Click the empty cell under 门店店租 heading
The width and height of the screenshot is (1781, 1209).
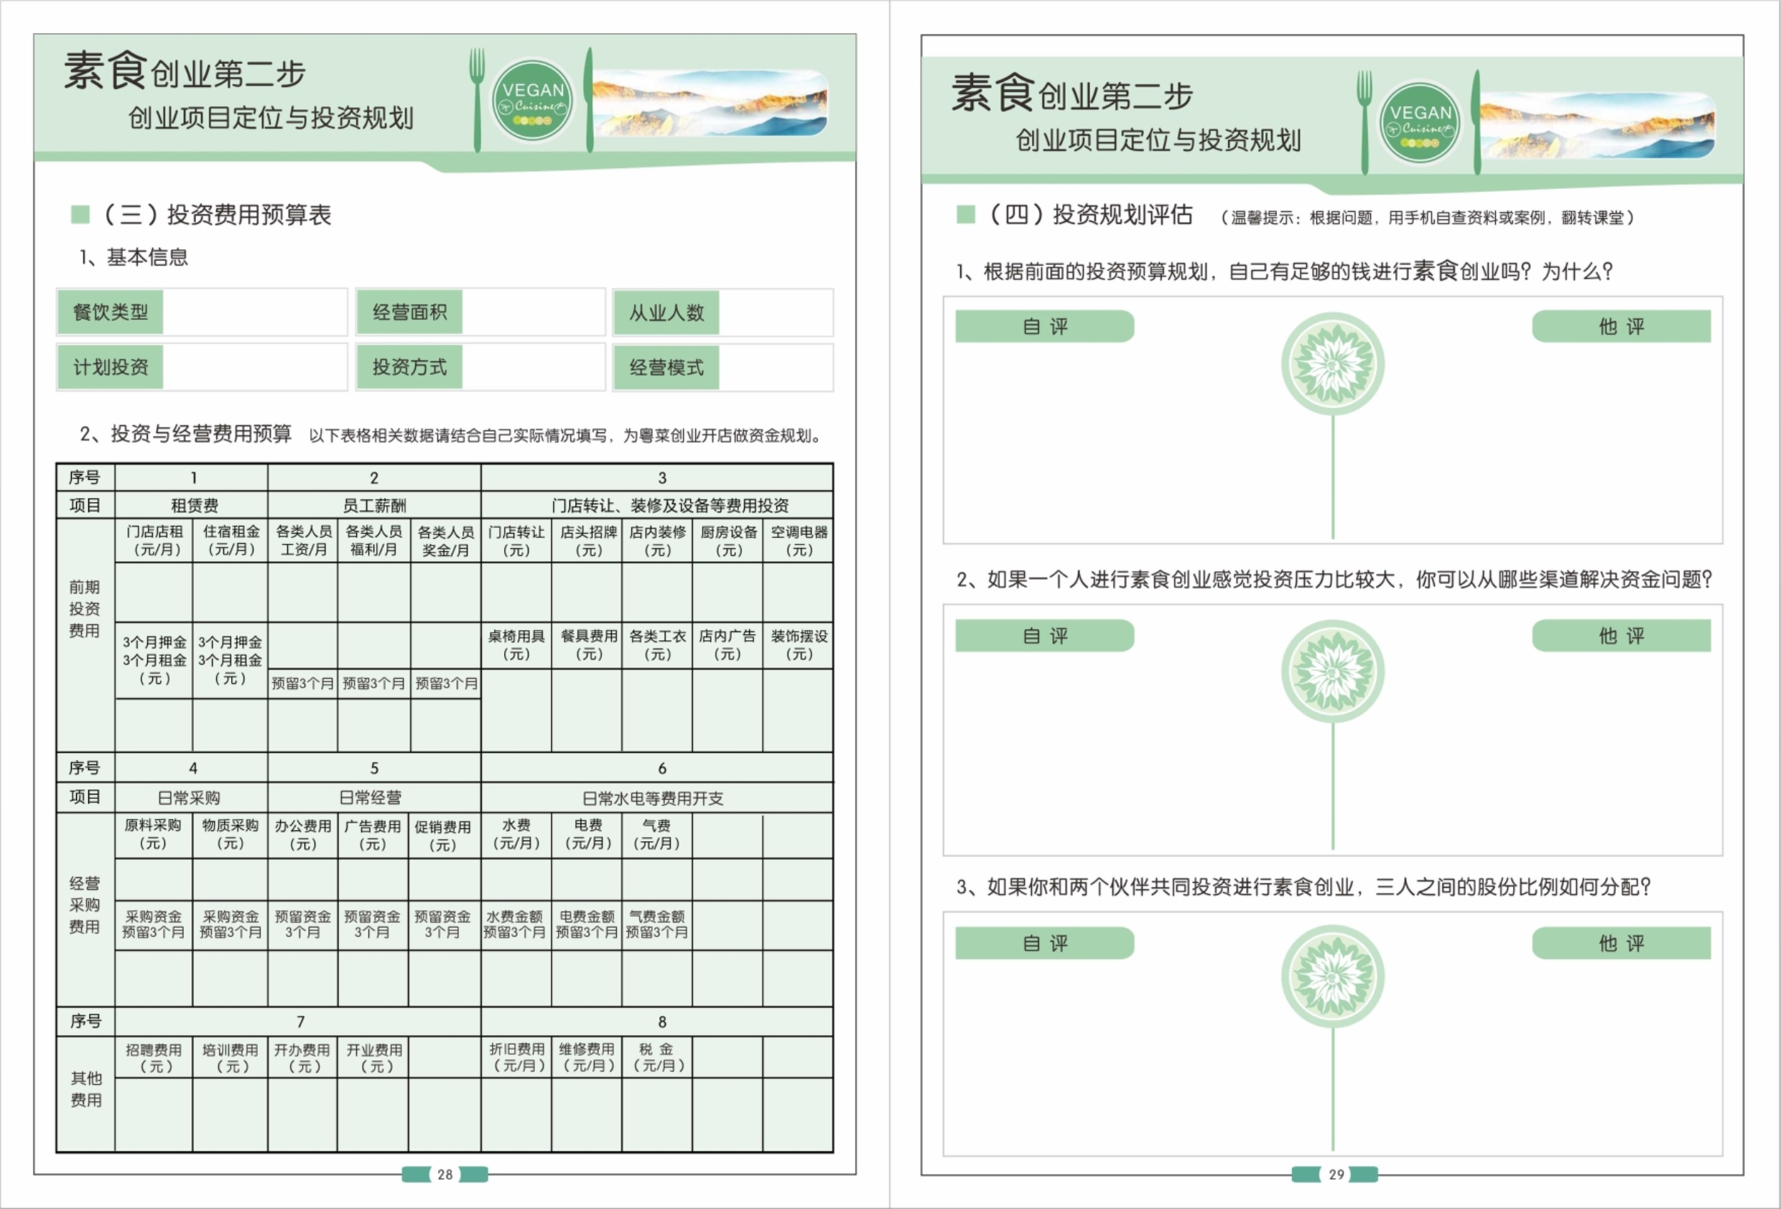pos(154,592)
